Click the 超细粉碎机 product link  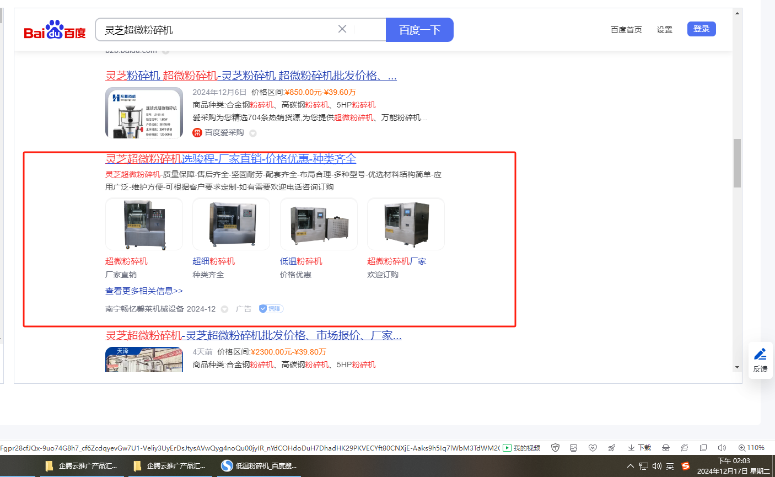(x=213, y=261)
